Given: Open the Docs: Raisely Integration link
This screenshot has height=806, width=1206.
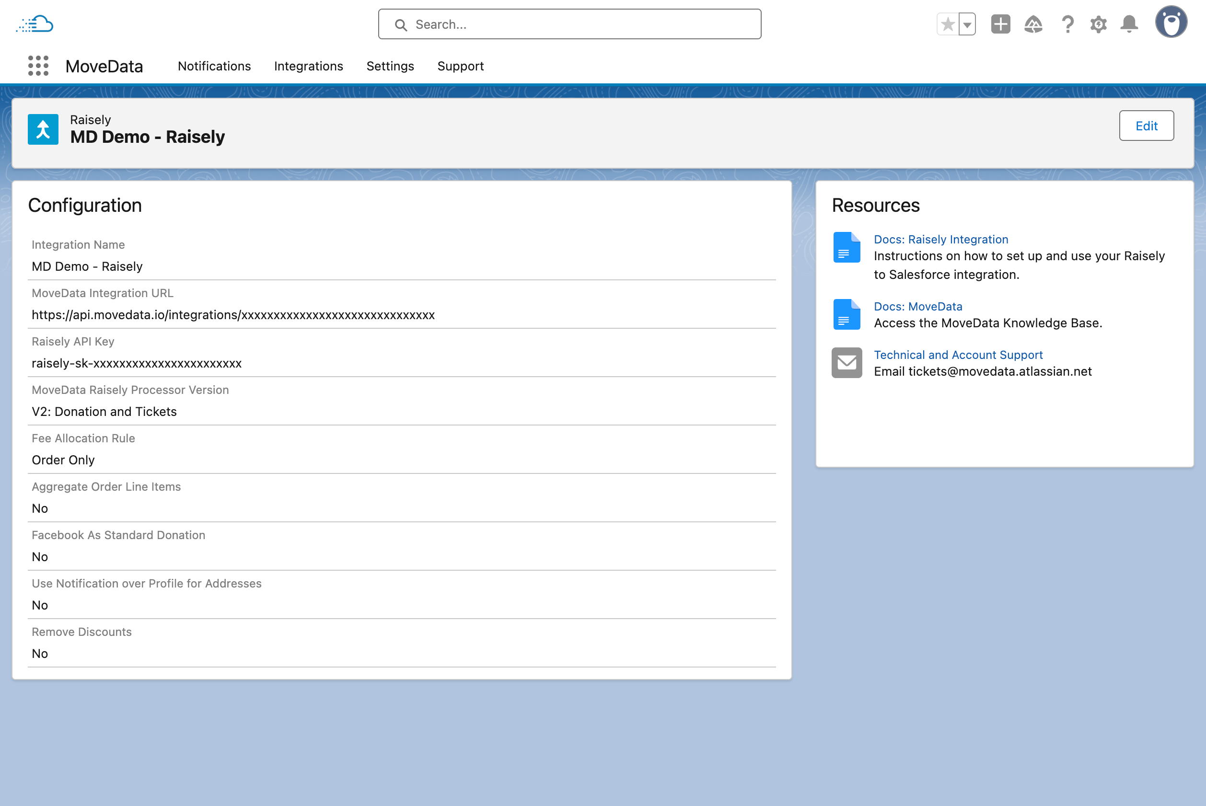Looking at the screenshot, I should coord(941,240).
